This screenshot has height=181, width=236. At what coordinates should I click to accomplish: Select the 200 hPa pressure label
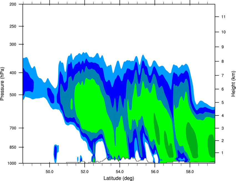[x=13, y=4]
